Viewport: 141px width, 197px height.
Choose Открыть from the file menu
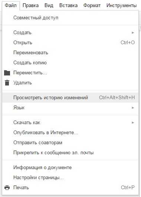(x=70, y=43)
